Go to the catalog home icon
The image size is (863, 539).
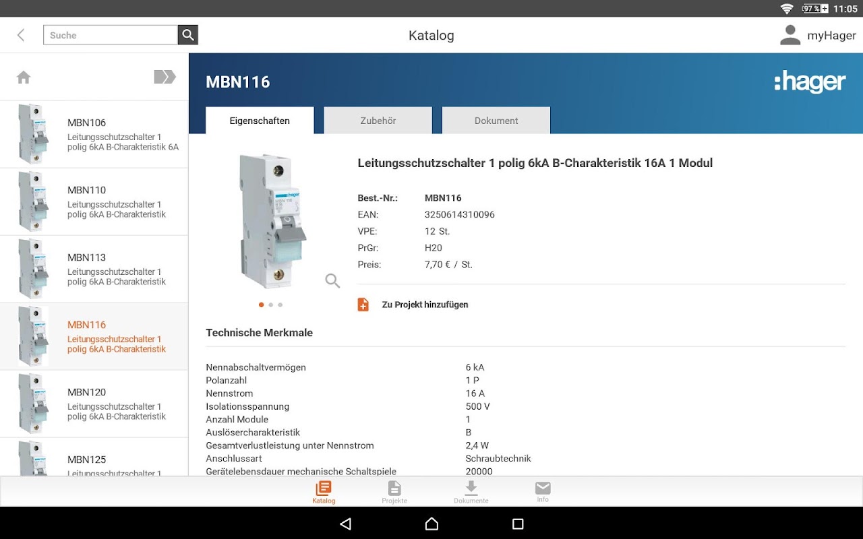pos(24,77)
